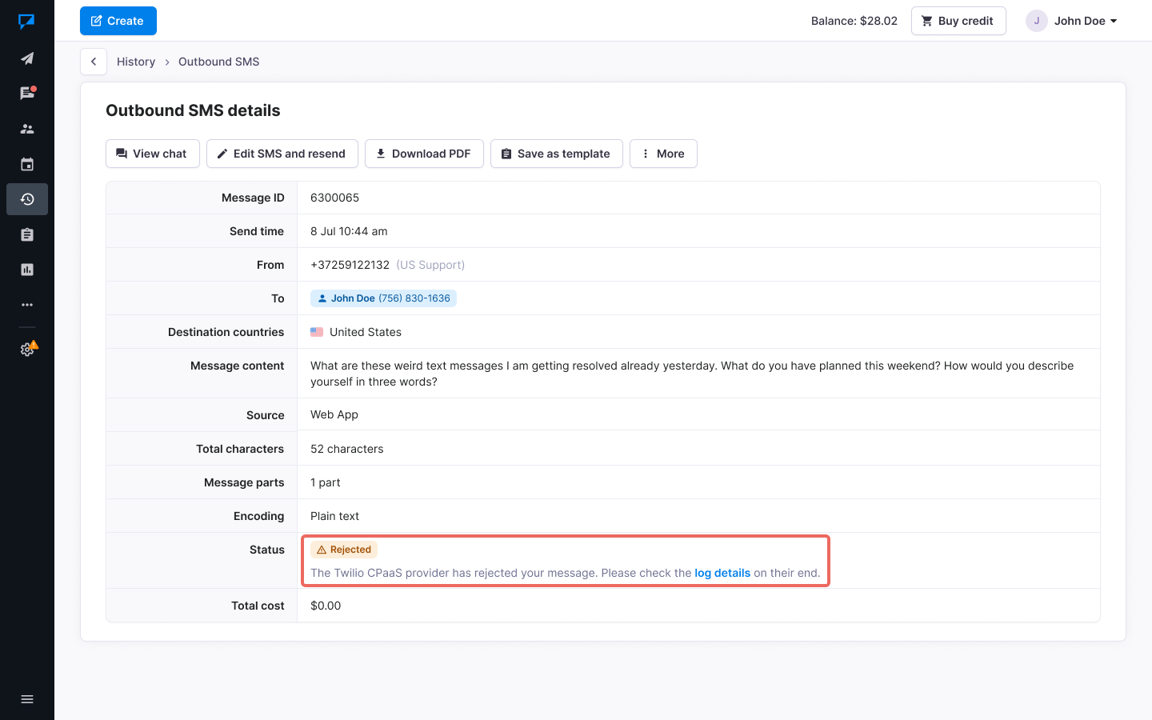Open the John Doe account dropdown
The width and height of the screenshot is (1152, 720).
click(1073, 21)
